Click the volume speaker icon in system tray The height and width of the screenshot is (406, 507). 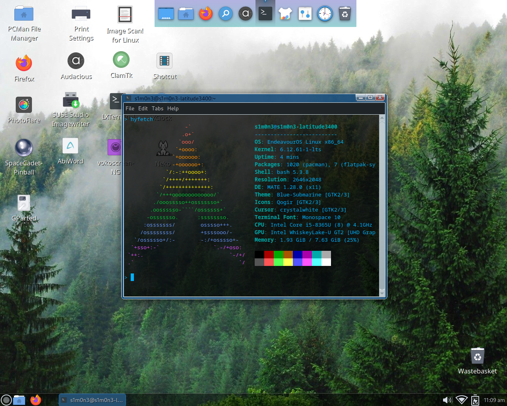447,400
